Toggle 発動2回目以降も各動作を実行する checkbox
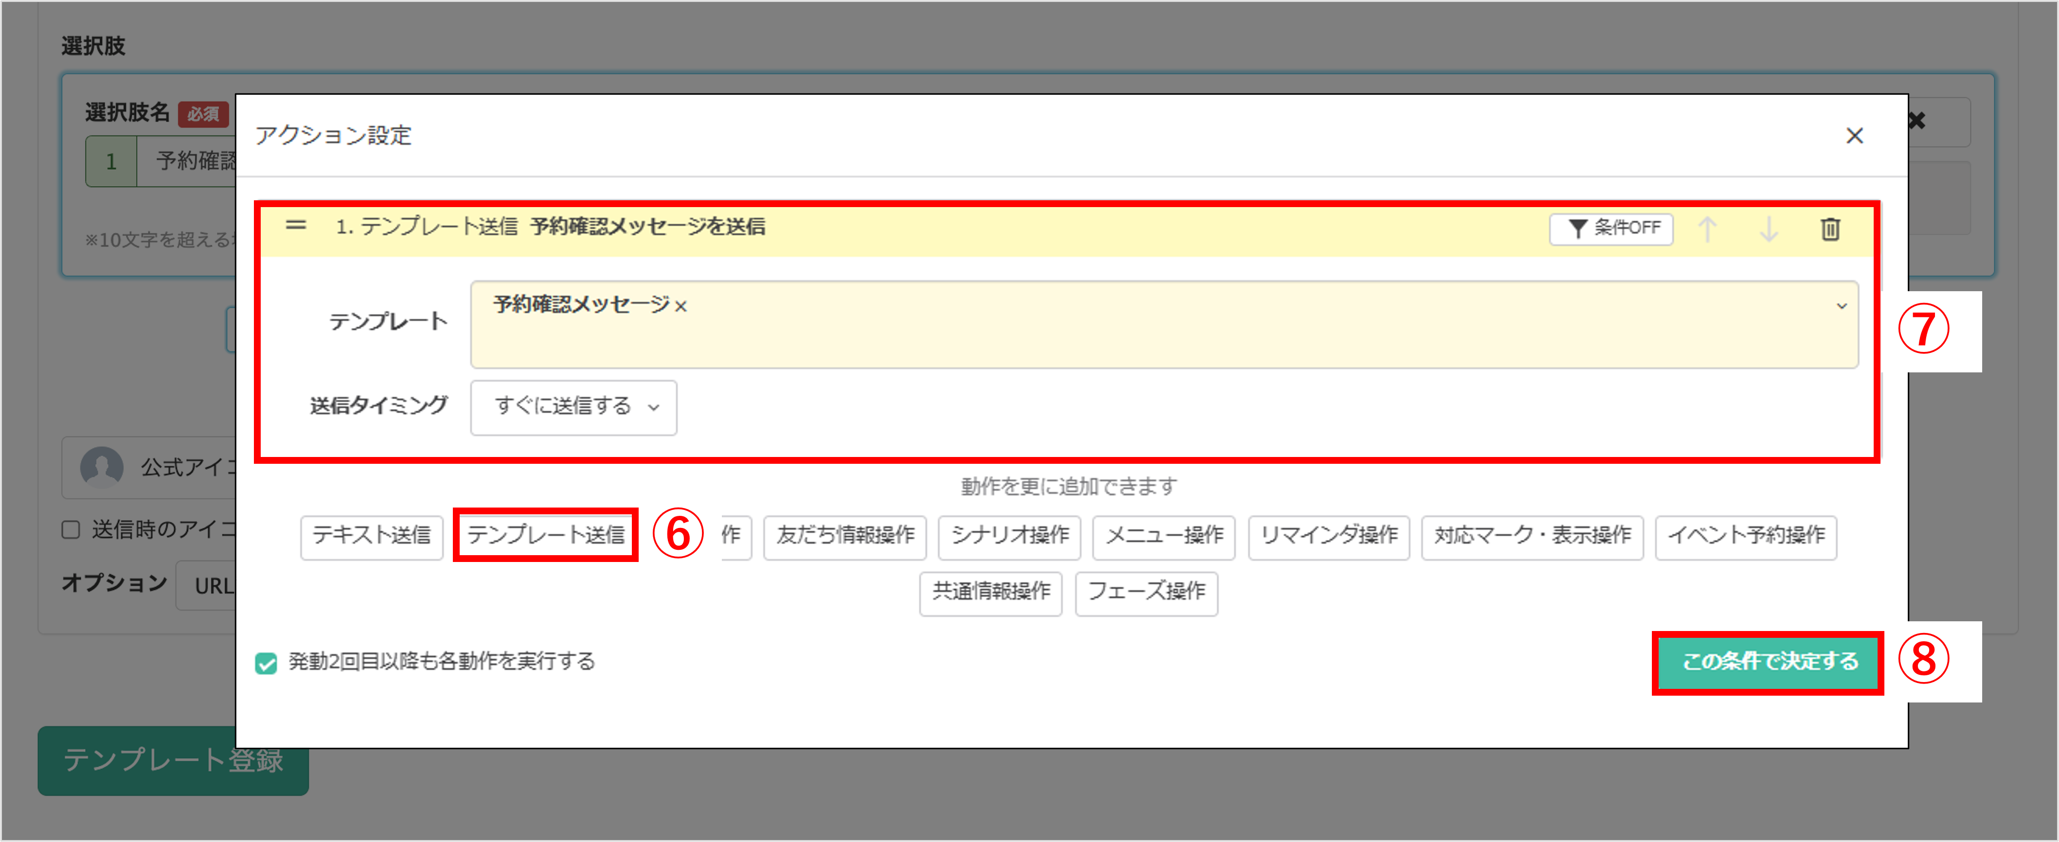The width and height of the screenshot is (2059, 842). coord(266,662)
